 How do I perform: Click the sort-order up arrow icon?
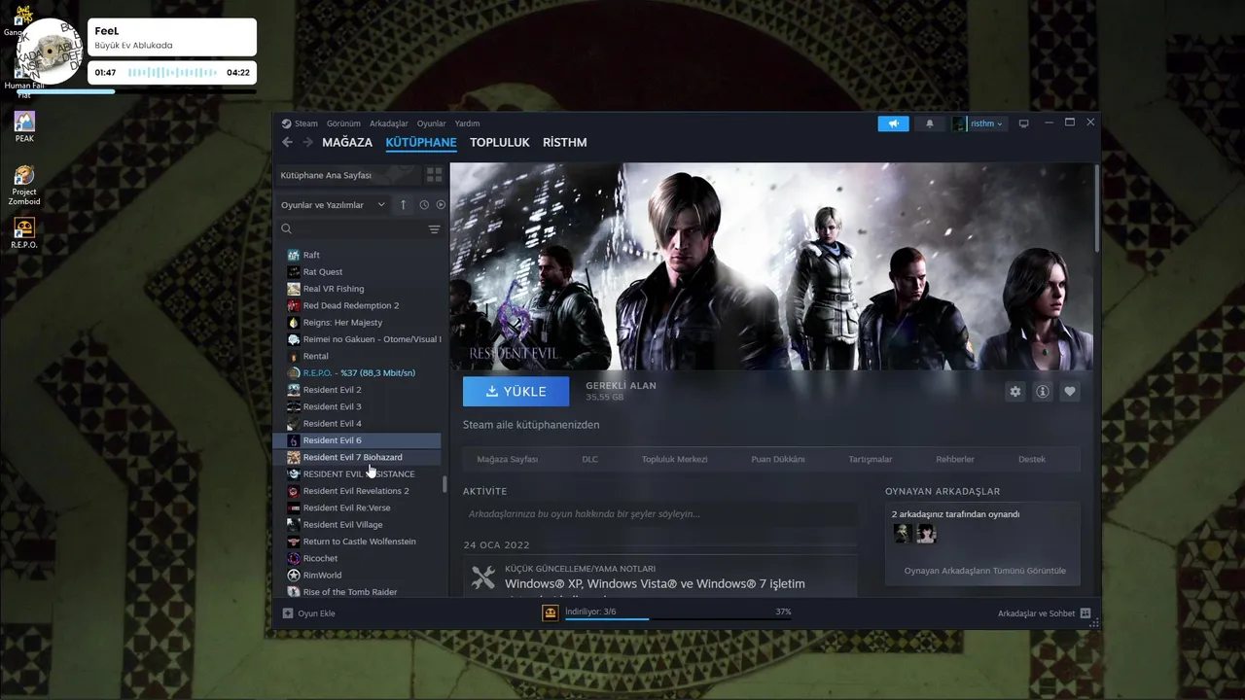[404, 205]
